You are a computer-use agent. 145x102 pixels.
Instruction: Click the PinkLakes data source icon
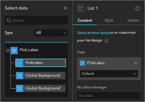82,63
